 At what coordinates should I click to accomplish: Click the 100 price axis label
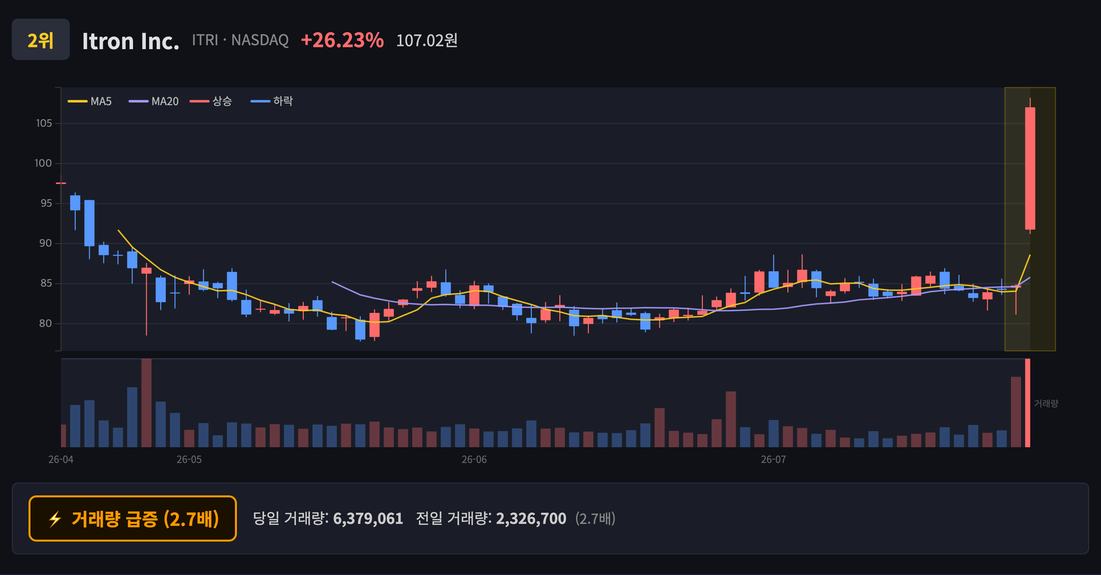(x=43, y=163)
